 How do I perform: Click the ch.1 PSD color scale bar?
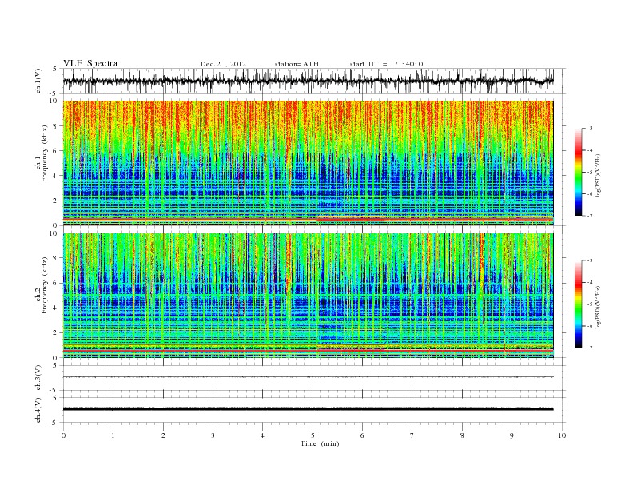578,173
